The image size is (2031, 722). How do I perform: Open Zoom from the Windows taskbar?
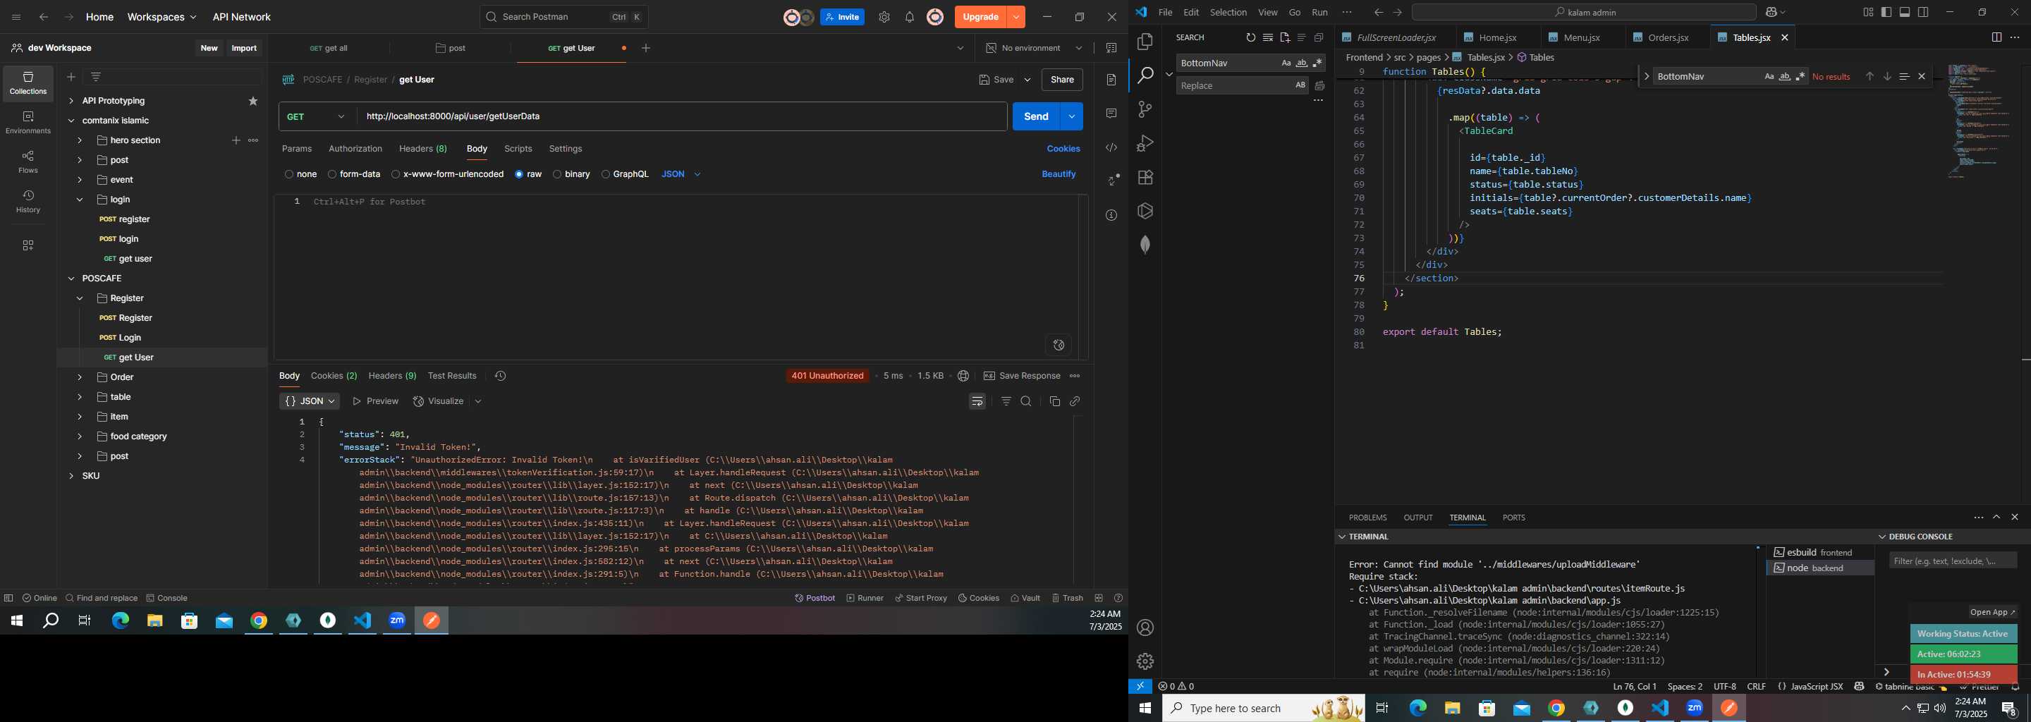(x=396, y=621)
